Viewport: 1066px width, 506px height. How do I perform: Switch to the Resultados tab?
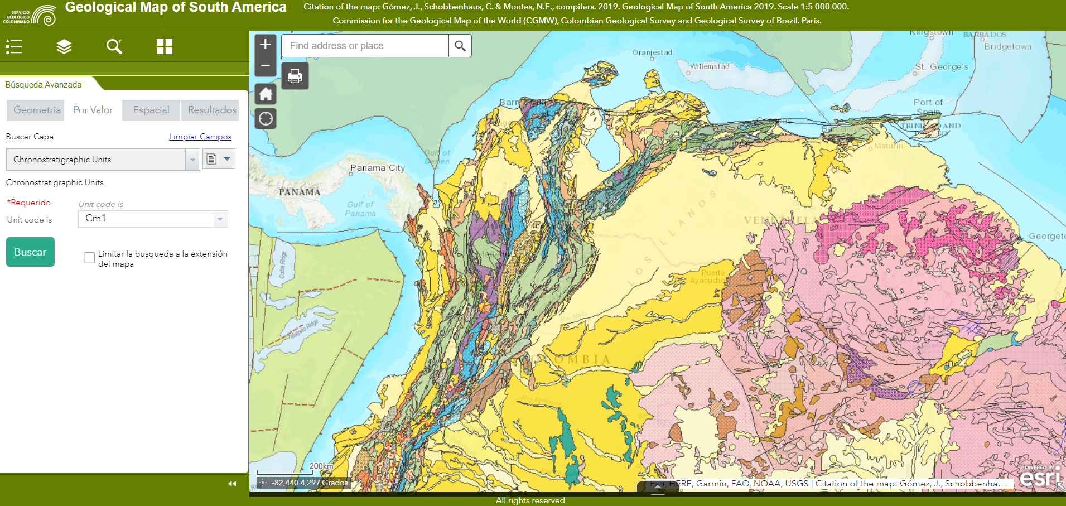click(x=212, y=110)
